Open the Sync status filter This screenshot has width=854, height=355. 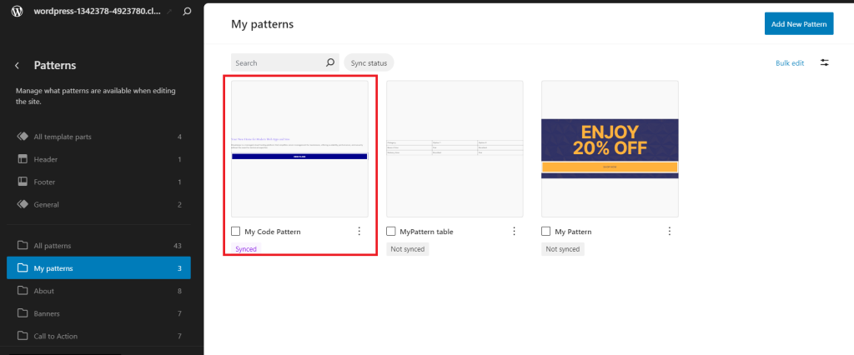point(369,62)
